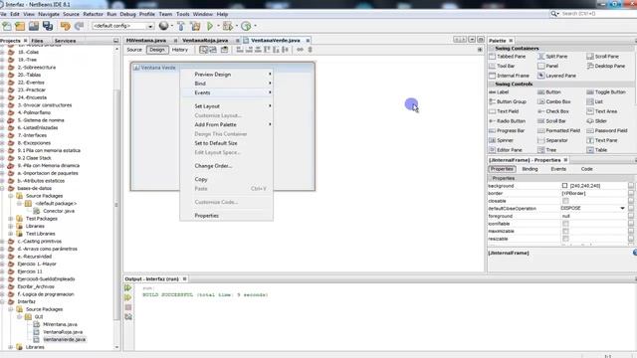The width and height of the screenshot is (637, 358).
Task: Expand the Test Packages node
Action: coord(11,219)
